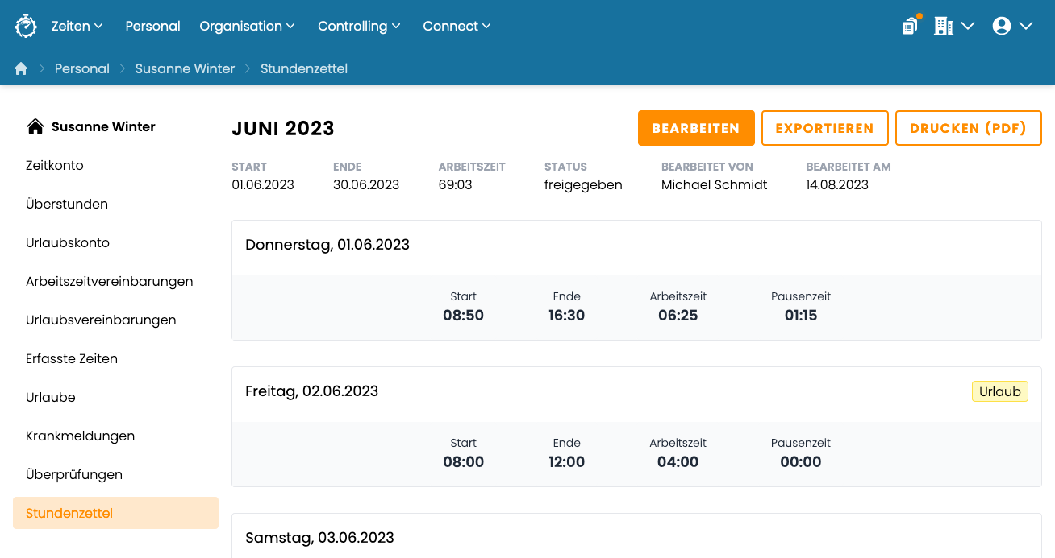Click Friday's Pausenzeit 00:00

tap(801, 462)
